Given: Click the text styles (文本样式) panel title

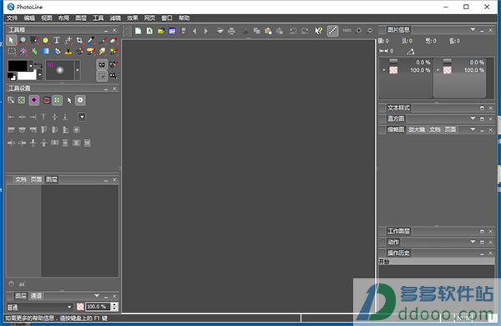Looking at the screenshot, I should pyautogui.click(x=398, y=108).
